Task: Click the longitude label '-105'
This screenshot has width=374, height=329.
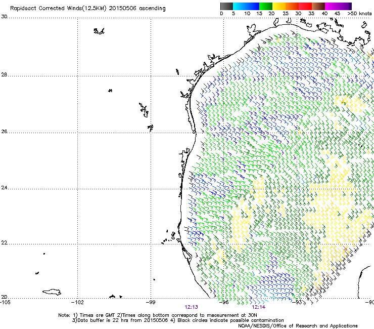Action: [5, 302]
